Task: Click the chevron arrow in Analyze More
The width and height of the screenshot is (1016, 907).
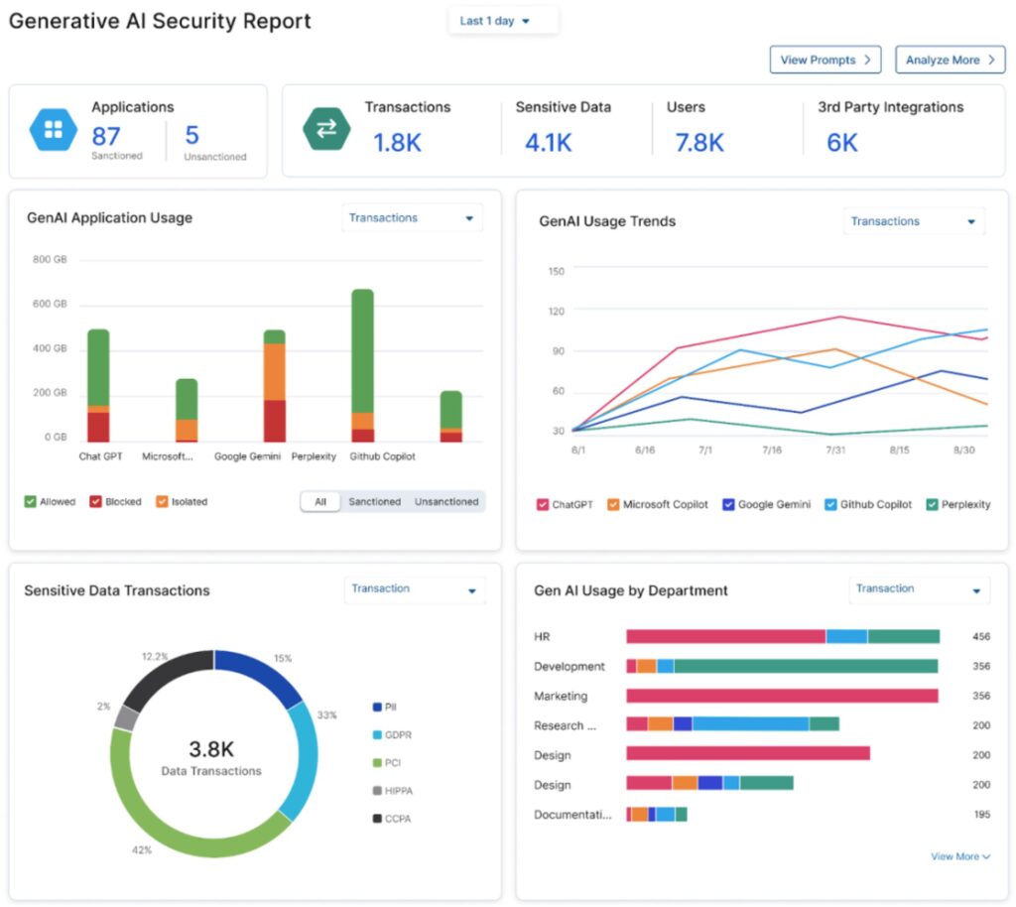Action: [990, 61]
